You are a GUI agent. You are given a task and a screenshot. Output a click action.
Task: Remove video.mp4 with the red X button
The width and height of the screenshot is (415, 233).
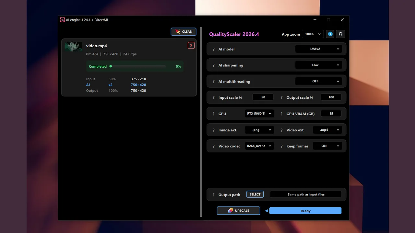click(191, 45)
